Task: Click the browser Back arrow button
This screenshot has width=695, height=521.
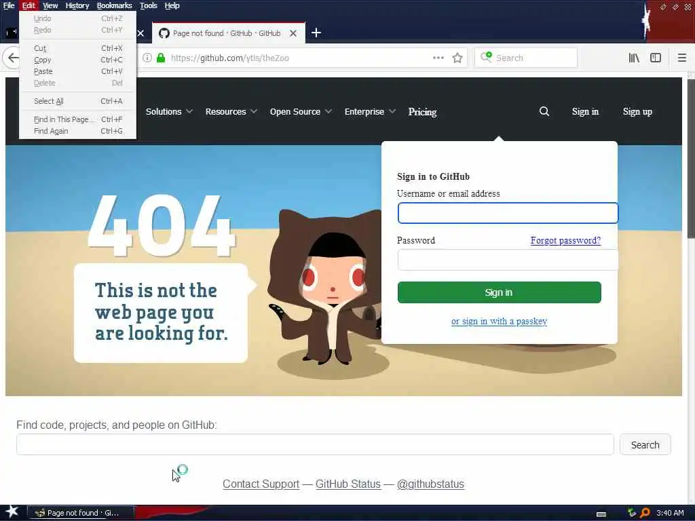Action: coord(13,58)
